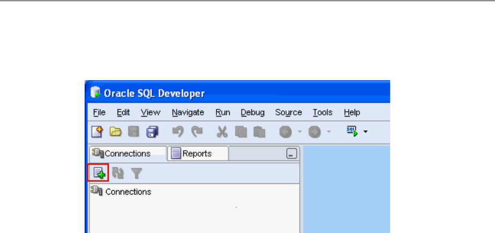Image resolution: width=495 pixels, height=233 pixels.
Task: Open the Tools menu
Action: click(322, 112)
